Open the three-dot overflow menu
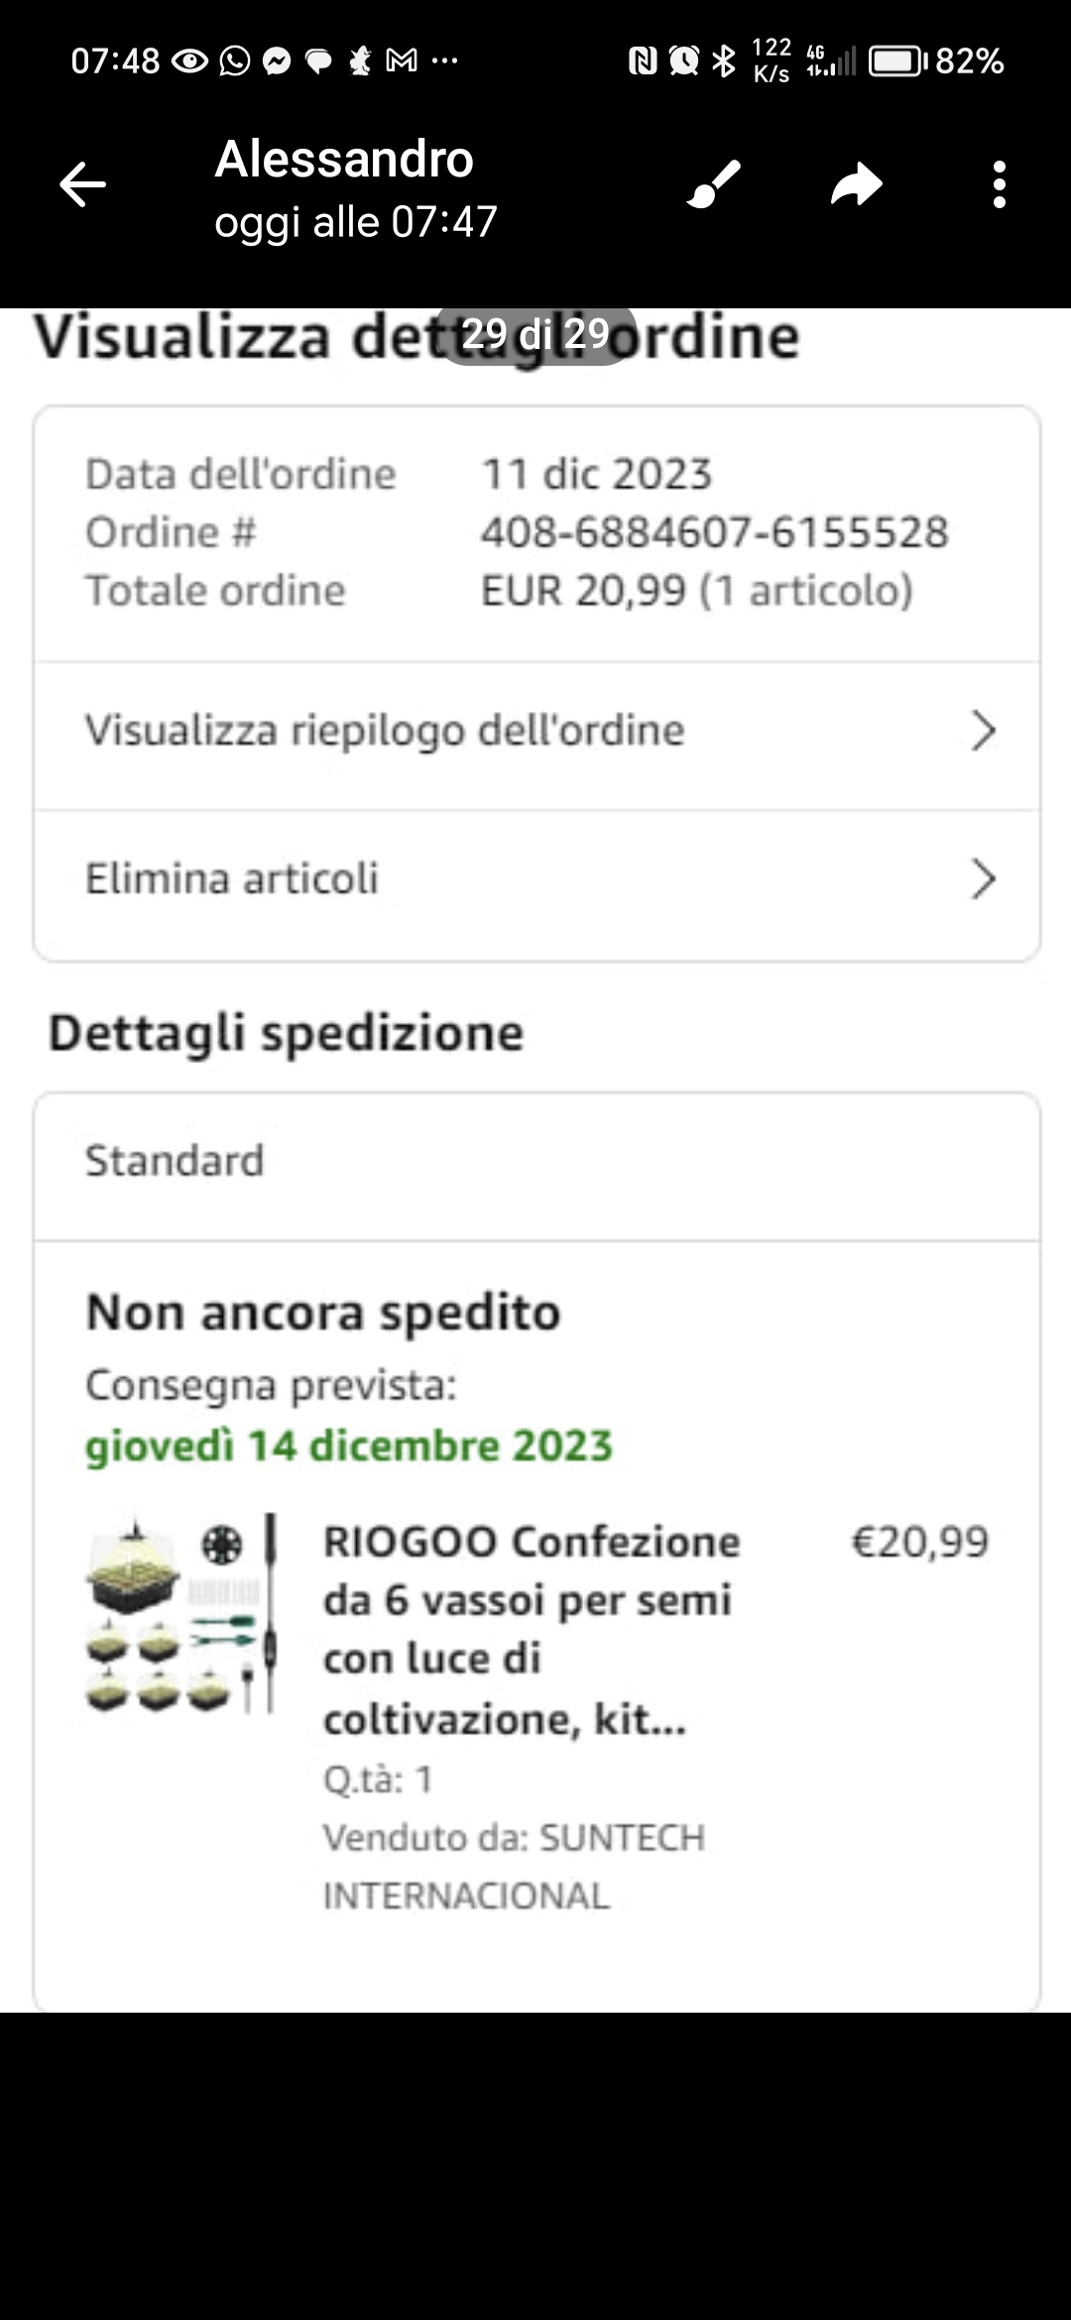The height and width of the screenshot is (2320, 1071). pos(999,184)
